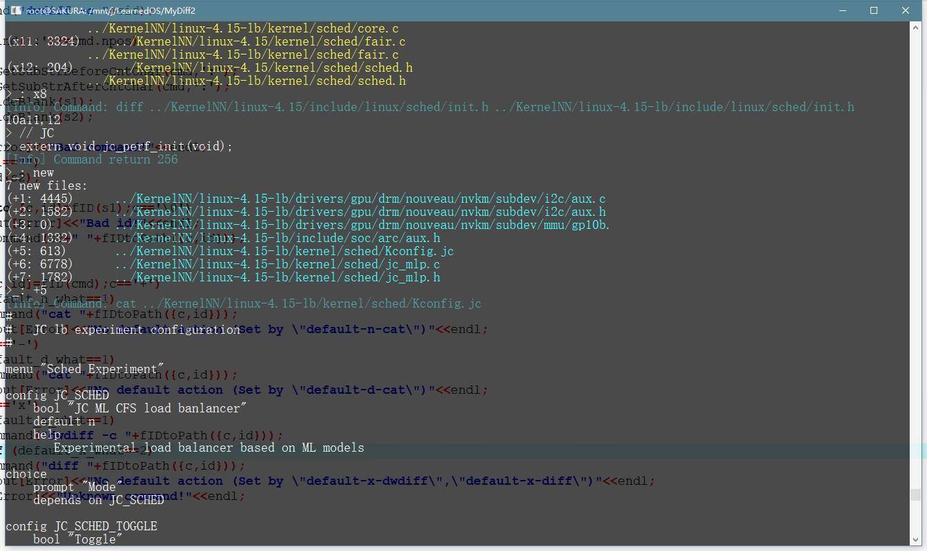Click the title text root@SAKURA: /mnt/j/LearnedOS/MyDiff2
This screenshot has width=927, height=551.
coord(110,10)
